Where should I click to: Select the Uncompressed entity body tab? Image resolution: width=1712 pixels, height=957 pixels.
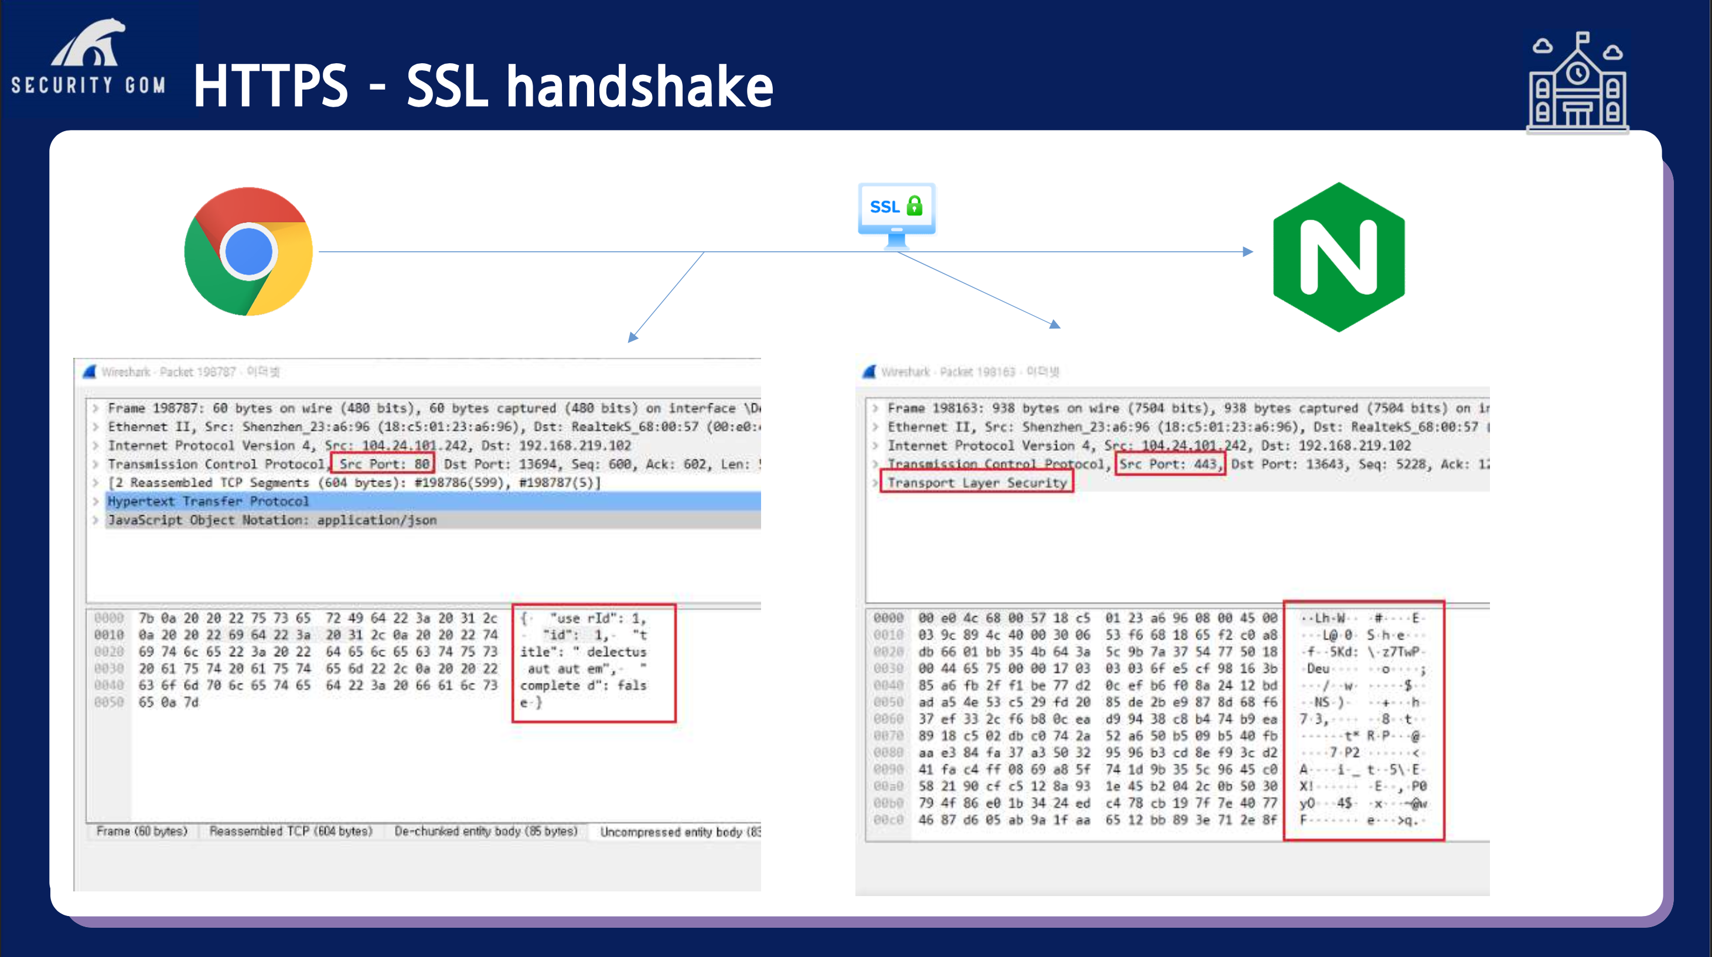678,832
